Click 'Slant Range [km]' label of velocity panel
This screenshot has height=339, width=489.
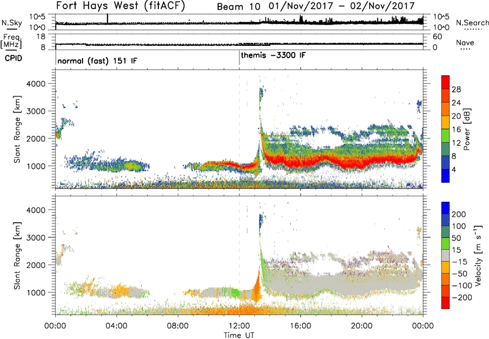(17, 256)
